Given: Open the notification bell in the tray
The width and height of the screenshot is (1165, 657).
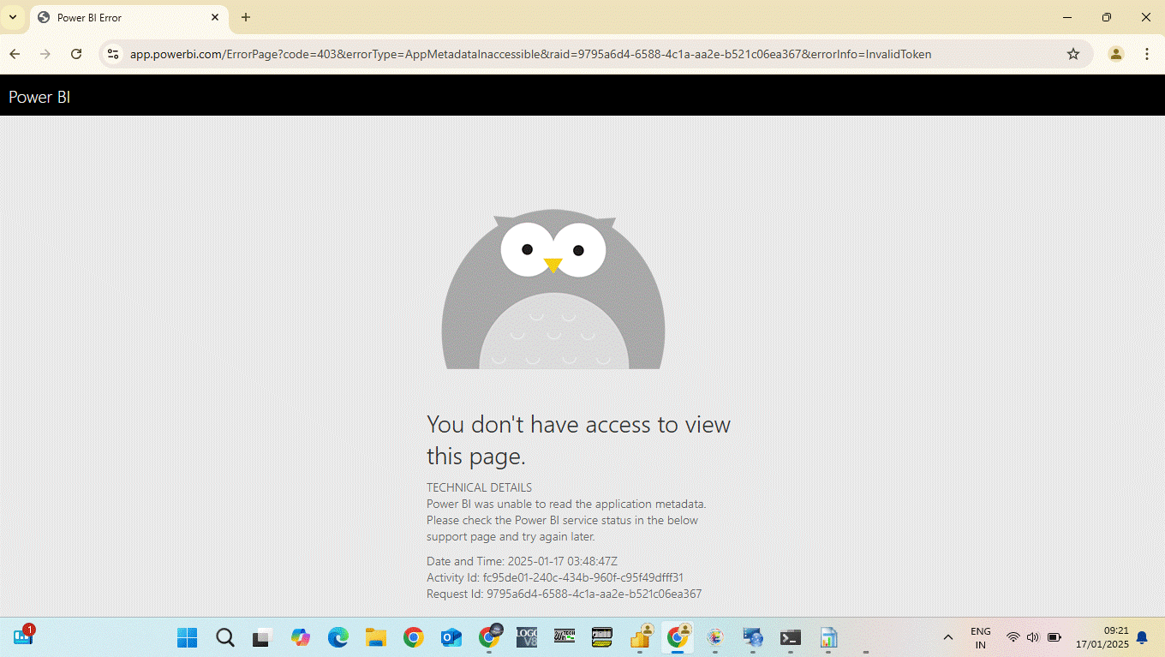Looking at the screenshot, I should point(1141,637).
